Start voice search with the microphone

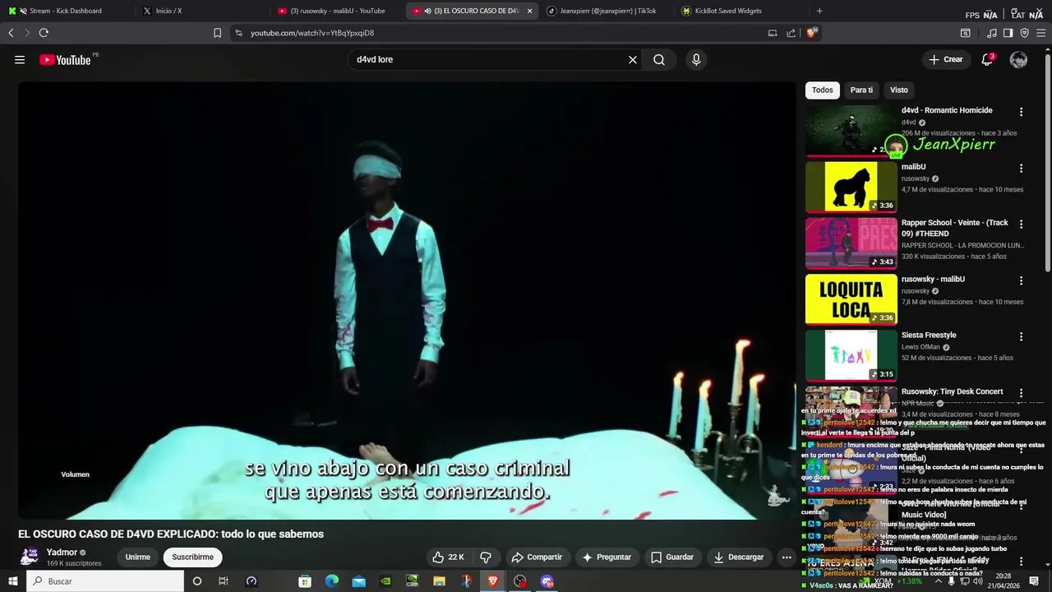(x=696, y=60)
